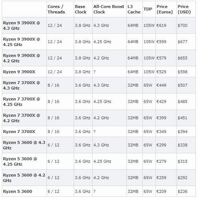Click Ryzen 7 3700X @ 4.3 GHz label
The height and width of the screenshot is (199, 198).
21,85
